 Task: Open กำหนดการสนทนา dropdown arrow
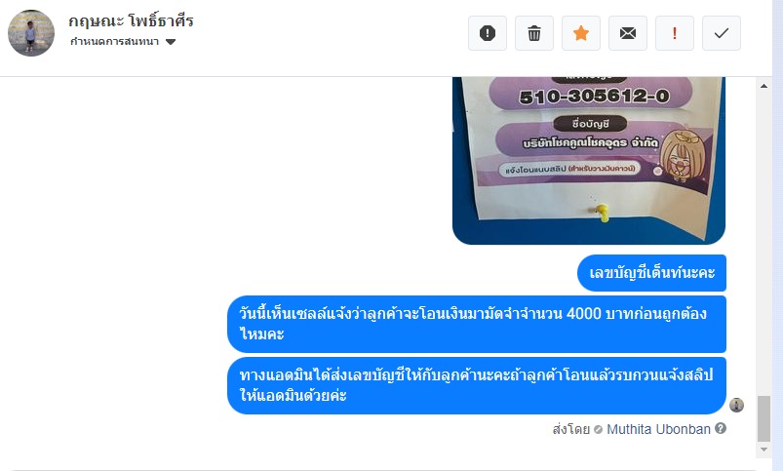[171, 42]
